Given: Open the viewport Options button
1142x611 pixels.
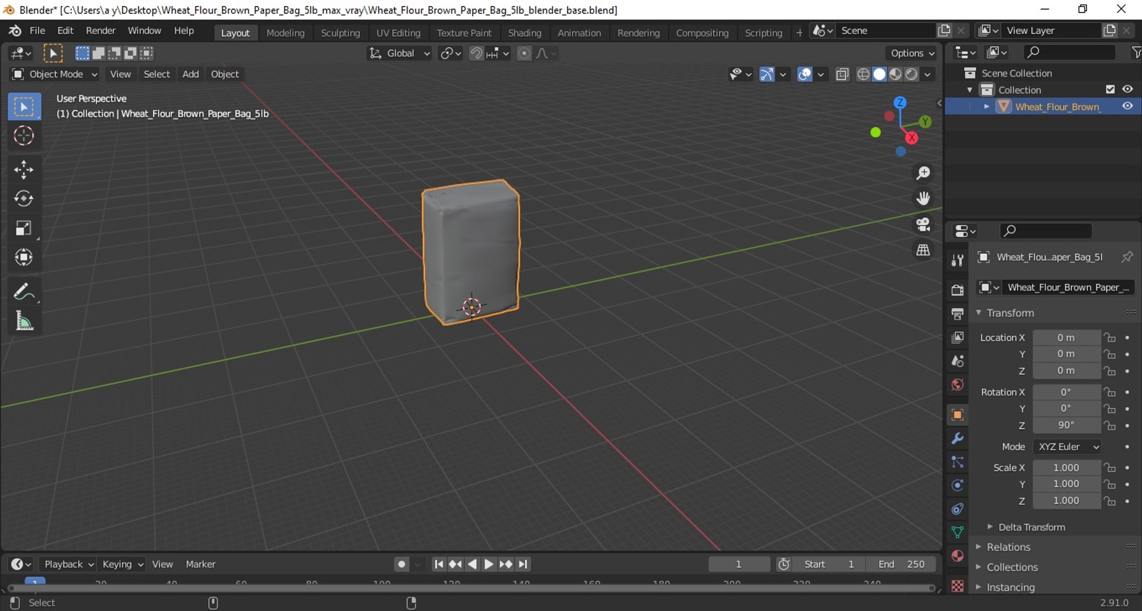Looking at the screenshot, I should [912, 53].
